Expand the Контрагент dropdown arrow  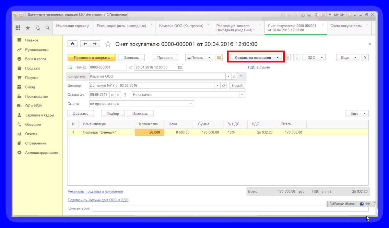tap(228, 77)
